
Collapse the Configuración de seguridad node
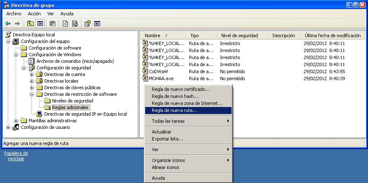click(24, 68)
